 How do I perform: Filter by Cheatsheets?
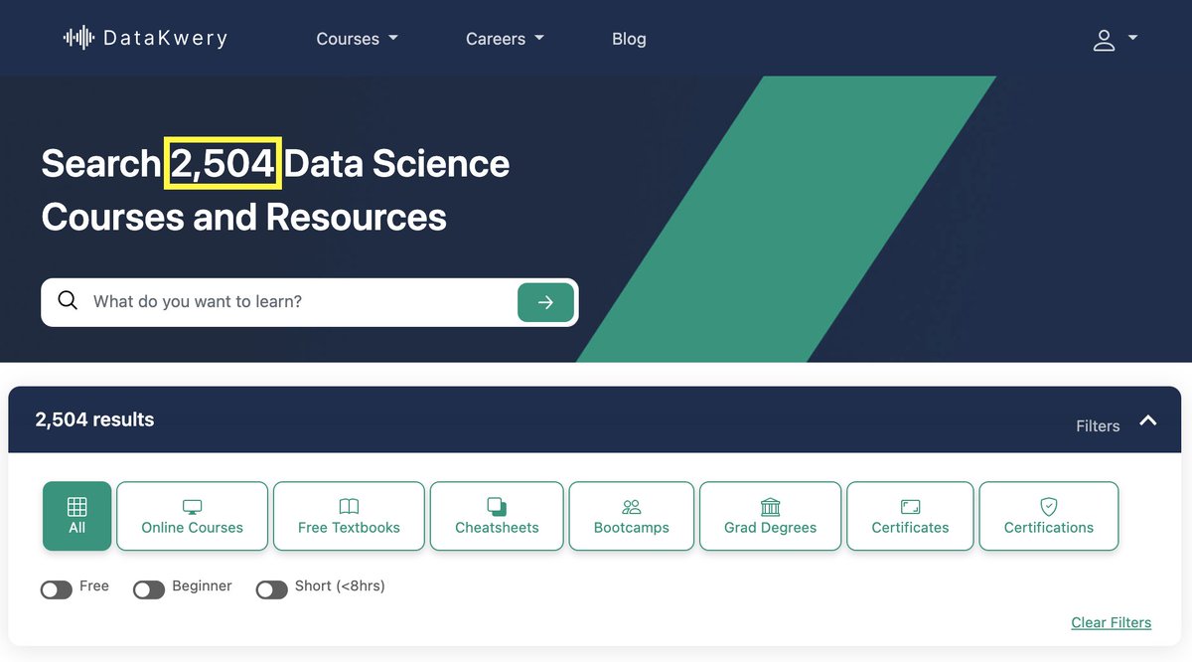[x=497, y=516]
